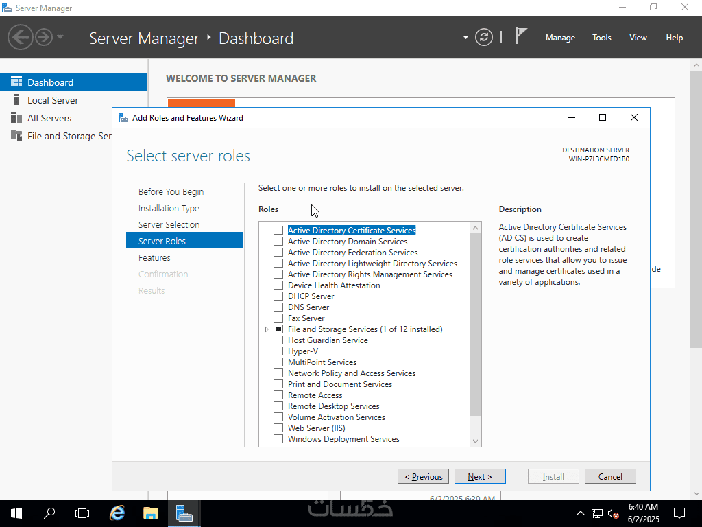Open the View menu
The height and width of the screenshot is (527, 702).
tap(638, 38)
